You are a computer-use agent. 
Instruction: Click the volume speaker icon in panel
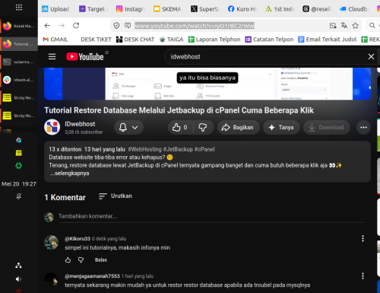click(18, 279)
